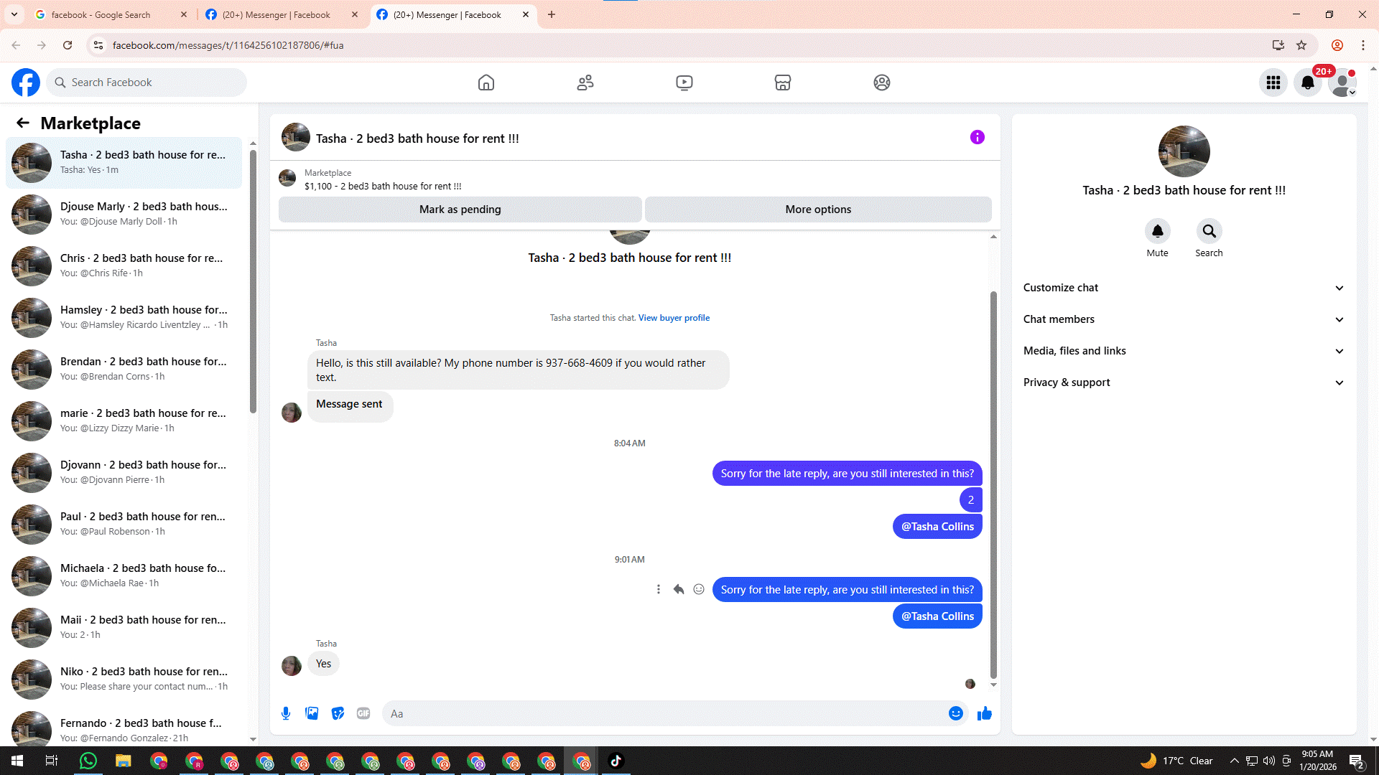Bookmark this page with star icon
1379x775 pixels.
(1301, 45)
